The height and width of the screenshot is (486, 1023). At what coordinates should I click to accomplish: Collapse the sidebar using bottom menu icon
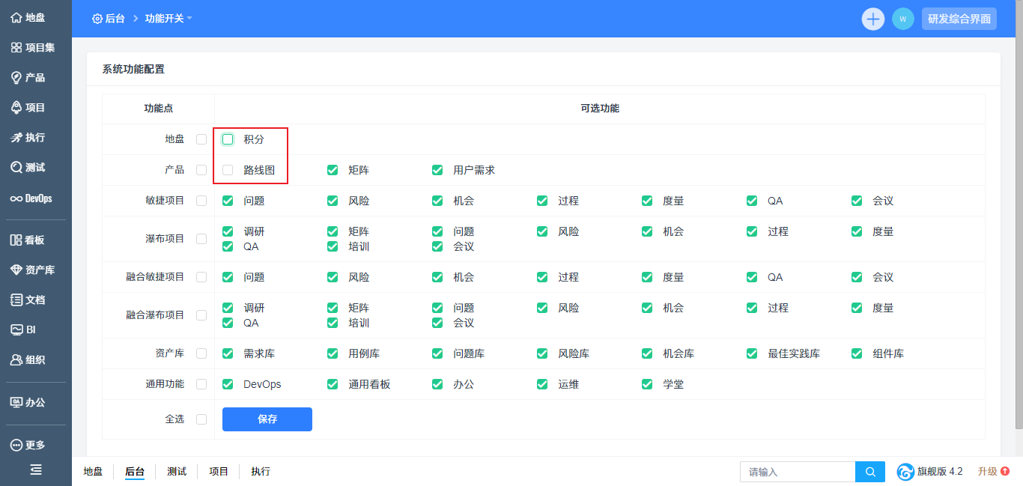36,470
